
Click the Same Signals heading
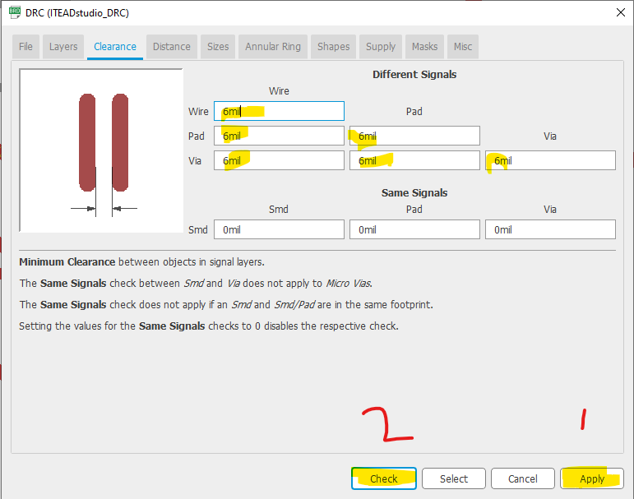414,193
